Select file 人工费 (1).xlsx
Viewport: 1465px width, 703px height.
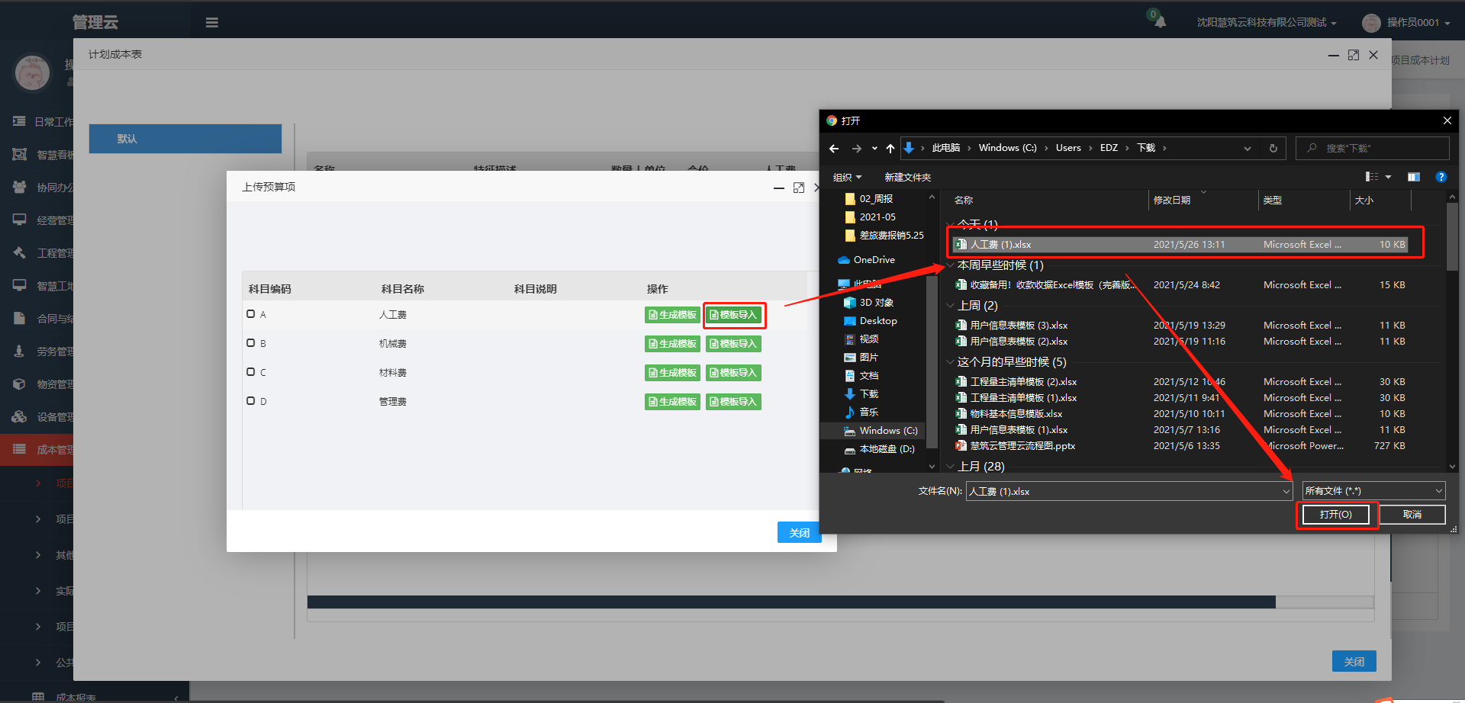pyautogui.click(x=1179, y=245)
